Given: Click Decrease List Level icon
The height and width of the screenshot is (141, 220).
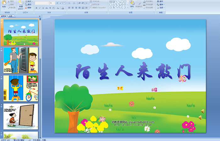Looking at the screenshot, I should point(80,3).
